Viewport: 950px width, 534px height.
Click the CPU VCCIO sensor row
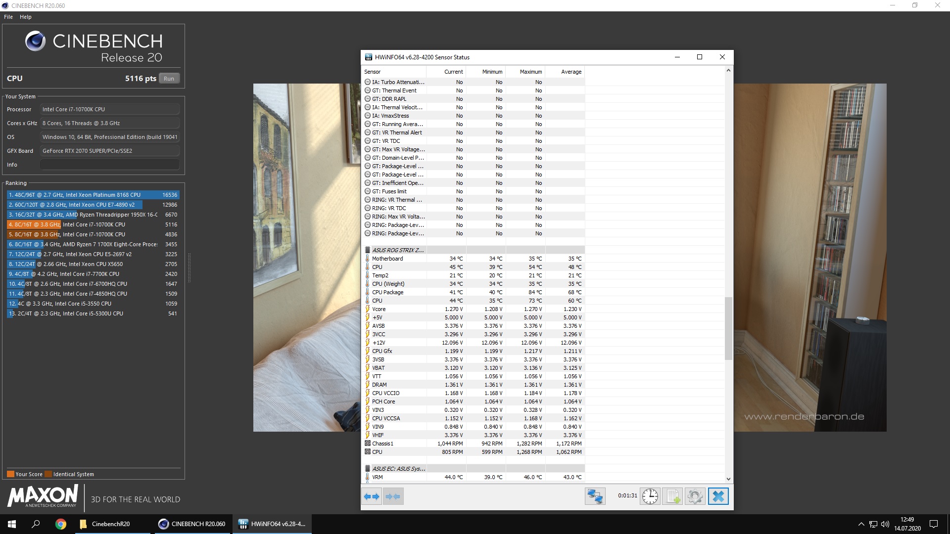(474, 393)
